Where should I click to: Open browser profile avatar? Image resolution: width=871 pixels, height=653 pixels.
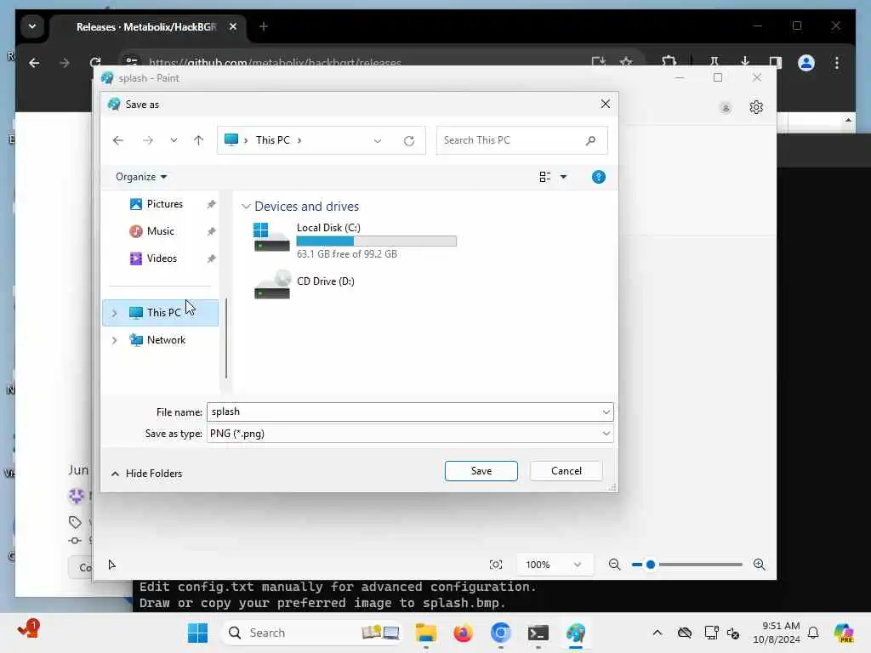[x=806, y=63]
